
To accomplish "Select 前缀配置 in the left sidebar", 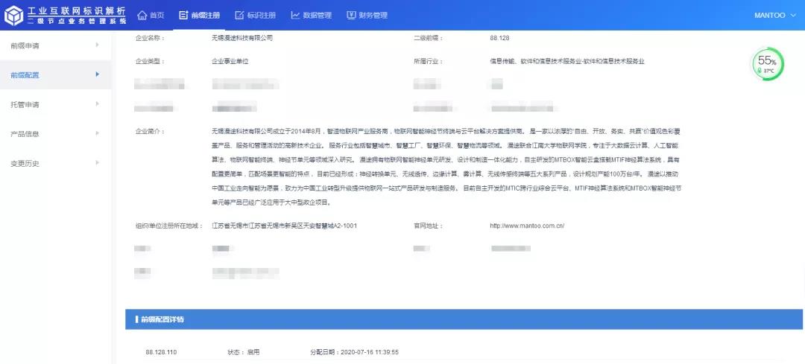I will (25, 75).
